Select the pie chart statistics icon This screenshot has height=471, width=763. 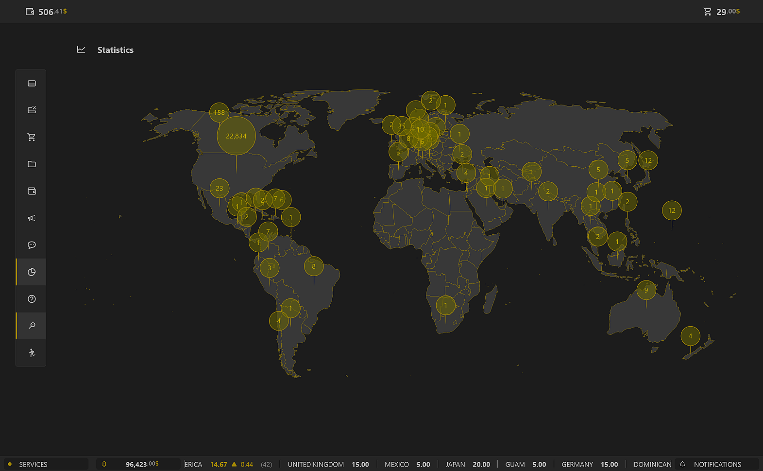coord(32,272)
